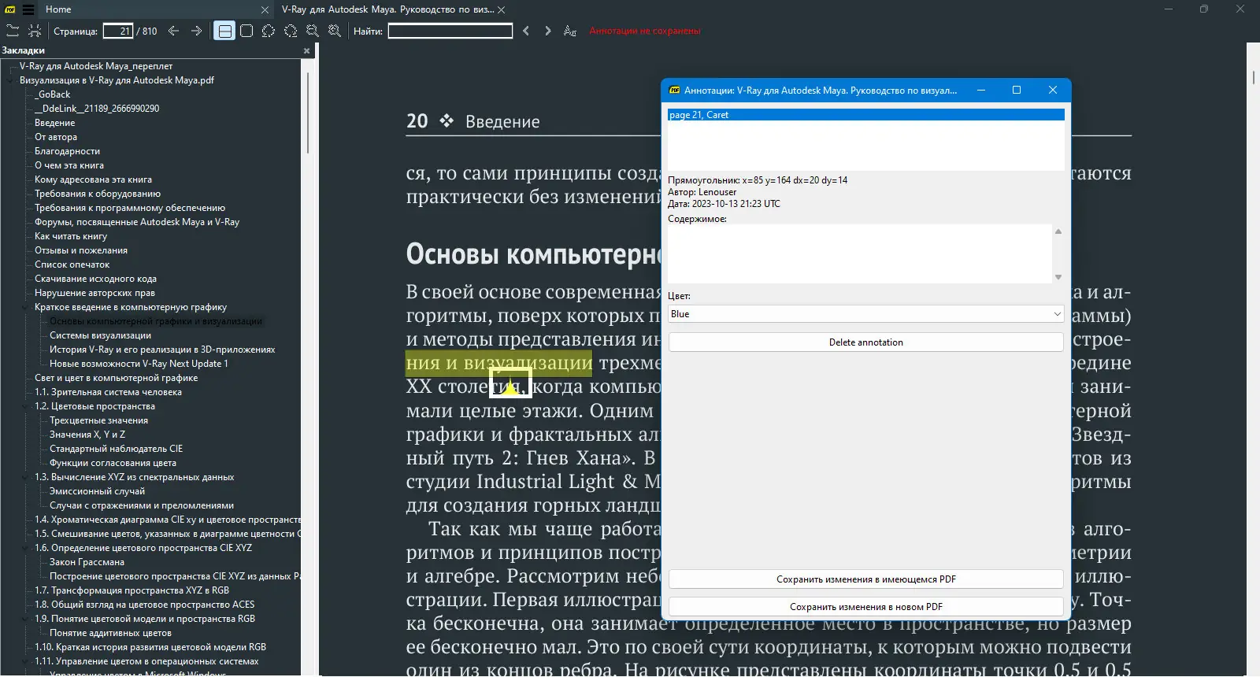Rotate the page counter-clockwise

[x=269, y=31]
